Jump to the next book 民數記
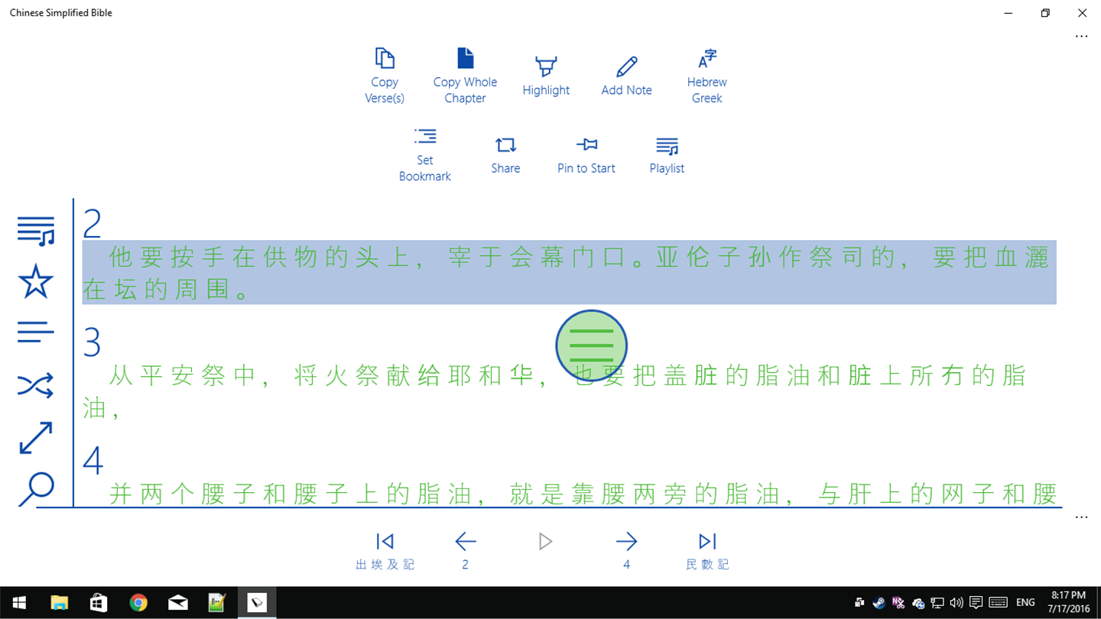The width and height of the screenshot is (1101, 619). point(707,552)
